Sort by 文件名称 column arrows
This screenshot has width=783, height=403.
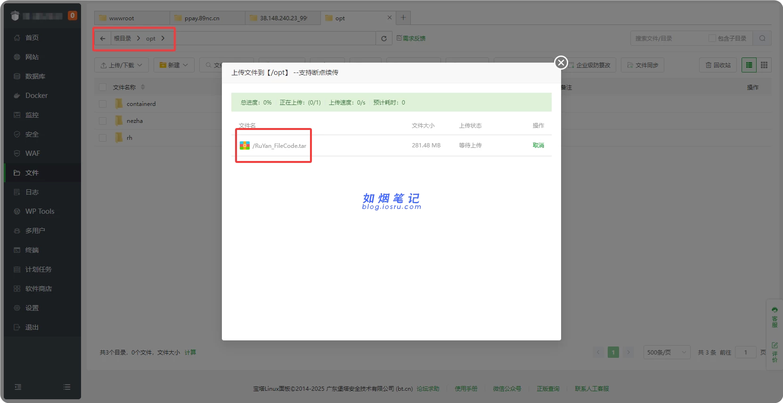pos(143,87)
